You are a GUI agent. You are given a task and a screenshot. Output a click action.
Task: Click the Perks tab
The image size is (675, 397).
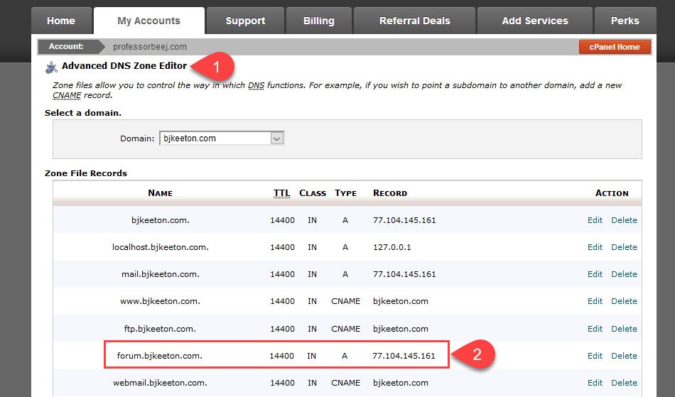625,21
